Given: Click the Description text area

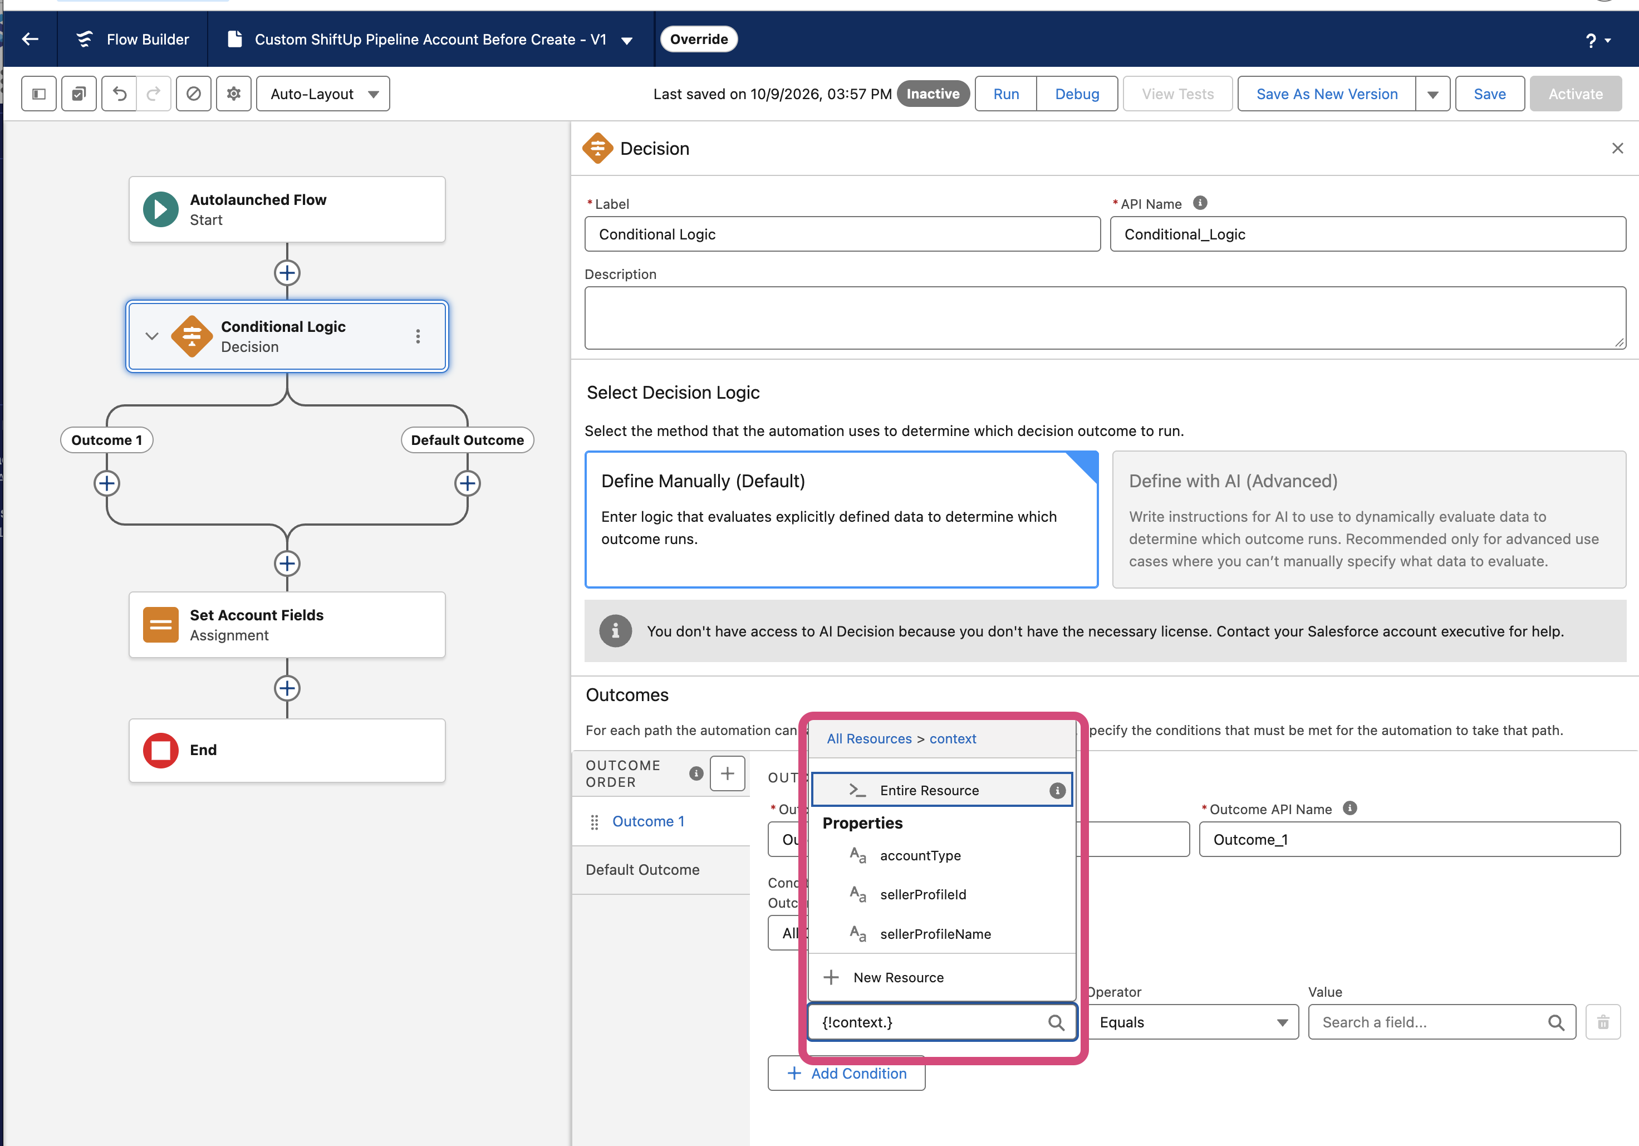Looking at the screenshot, I should point(1105,318).
